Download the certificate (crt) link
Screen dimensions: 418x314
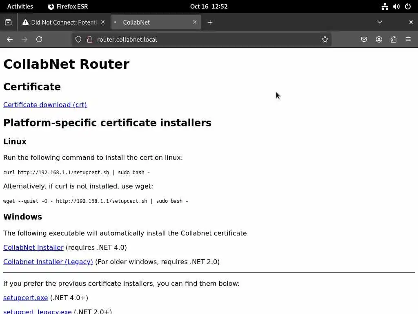(x=45, y=105)
